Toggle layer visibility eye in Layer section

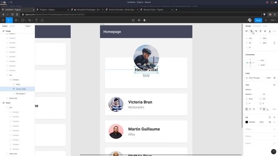(x=275, y=78)
